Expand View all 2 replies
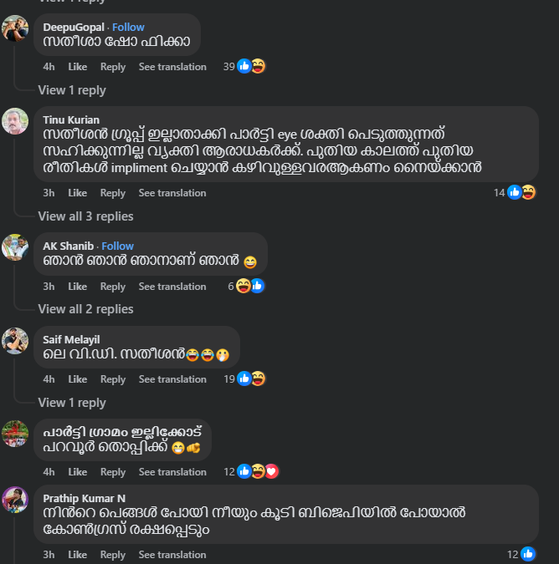The image size is (559, 564). [x=85, y=309]
